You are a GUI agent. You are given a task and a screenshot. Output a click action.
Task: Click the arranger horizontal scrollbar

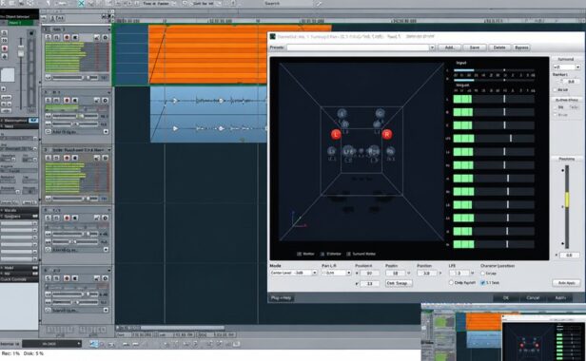(x=183, y=328)
